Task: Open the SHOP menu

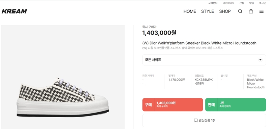Action: tap(225, 11)
